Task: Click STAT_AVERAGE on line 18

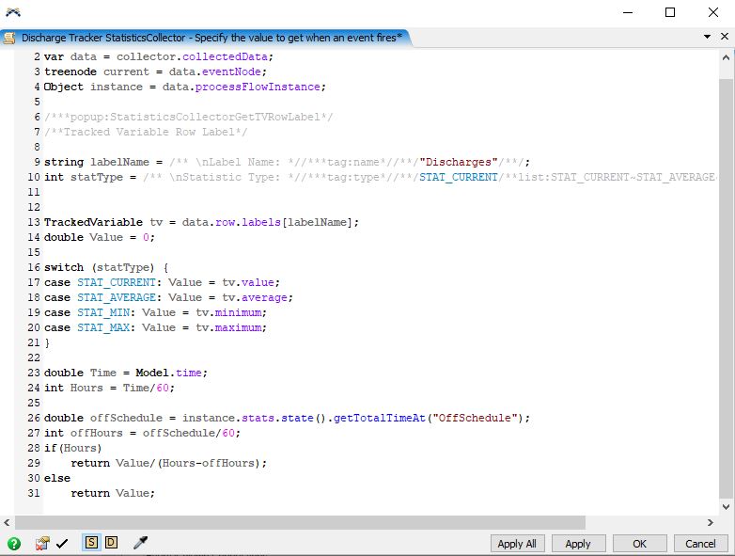Action: pyautogui.click(x=117, y=297)
